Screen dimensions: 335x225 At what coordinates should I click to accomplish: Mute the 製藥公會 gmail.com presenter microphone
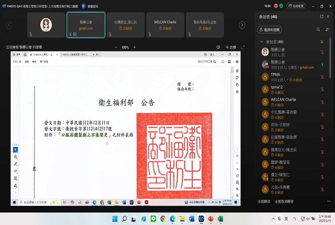tap(322, 64)
